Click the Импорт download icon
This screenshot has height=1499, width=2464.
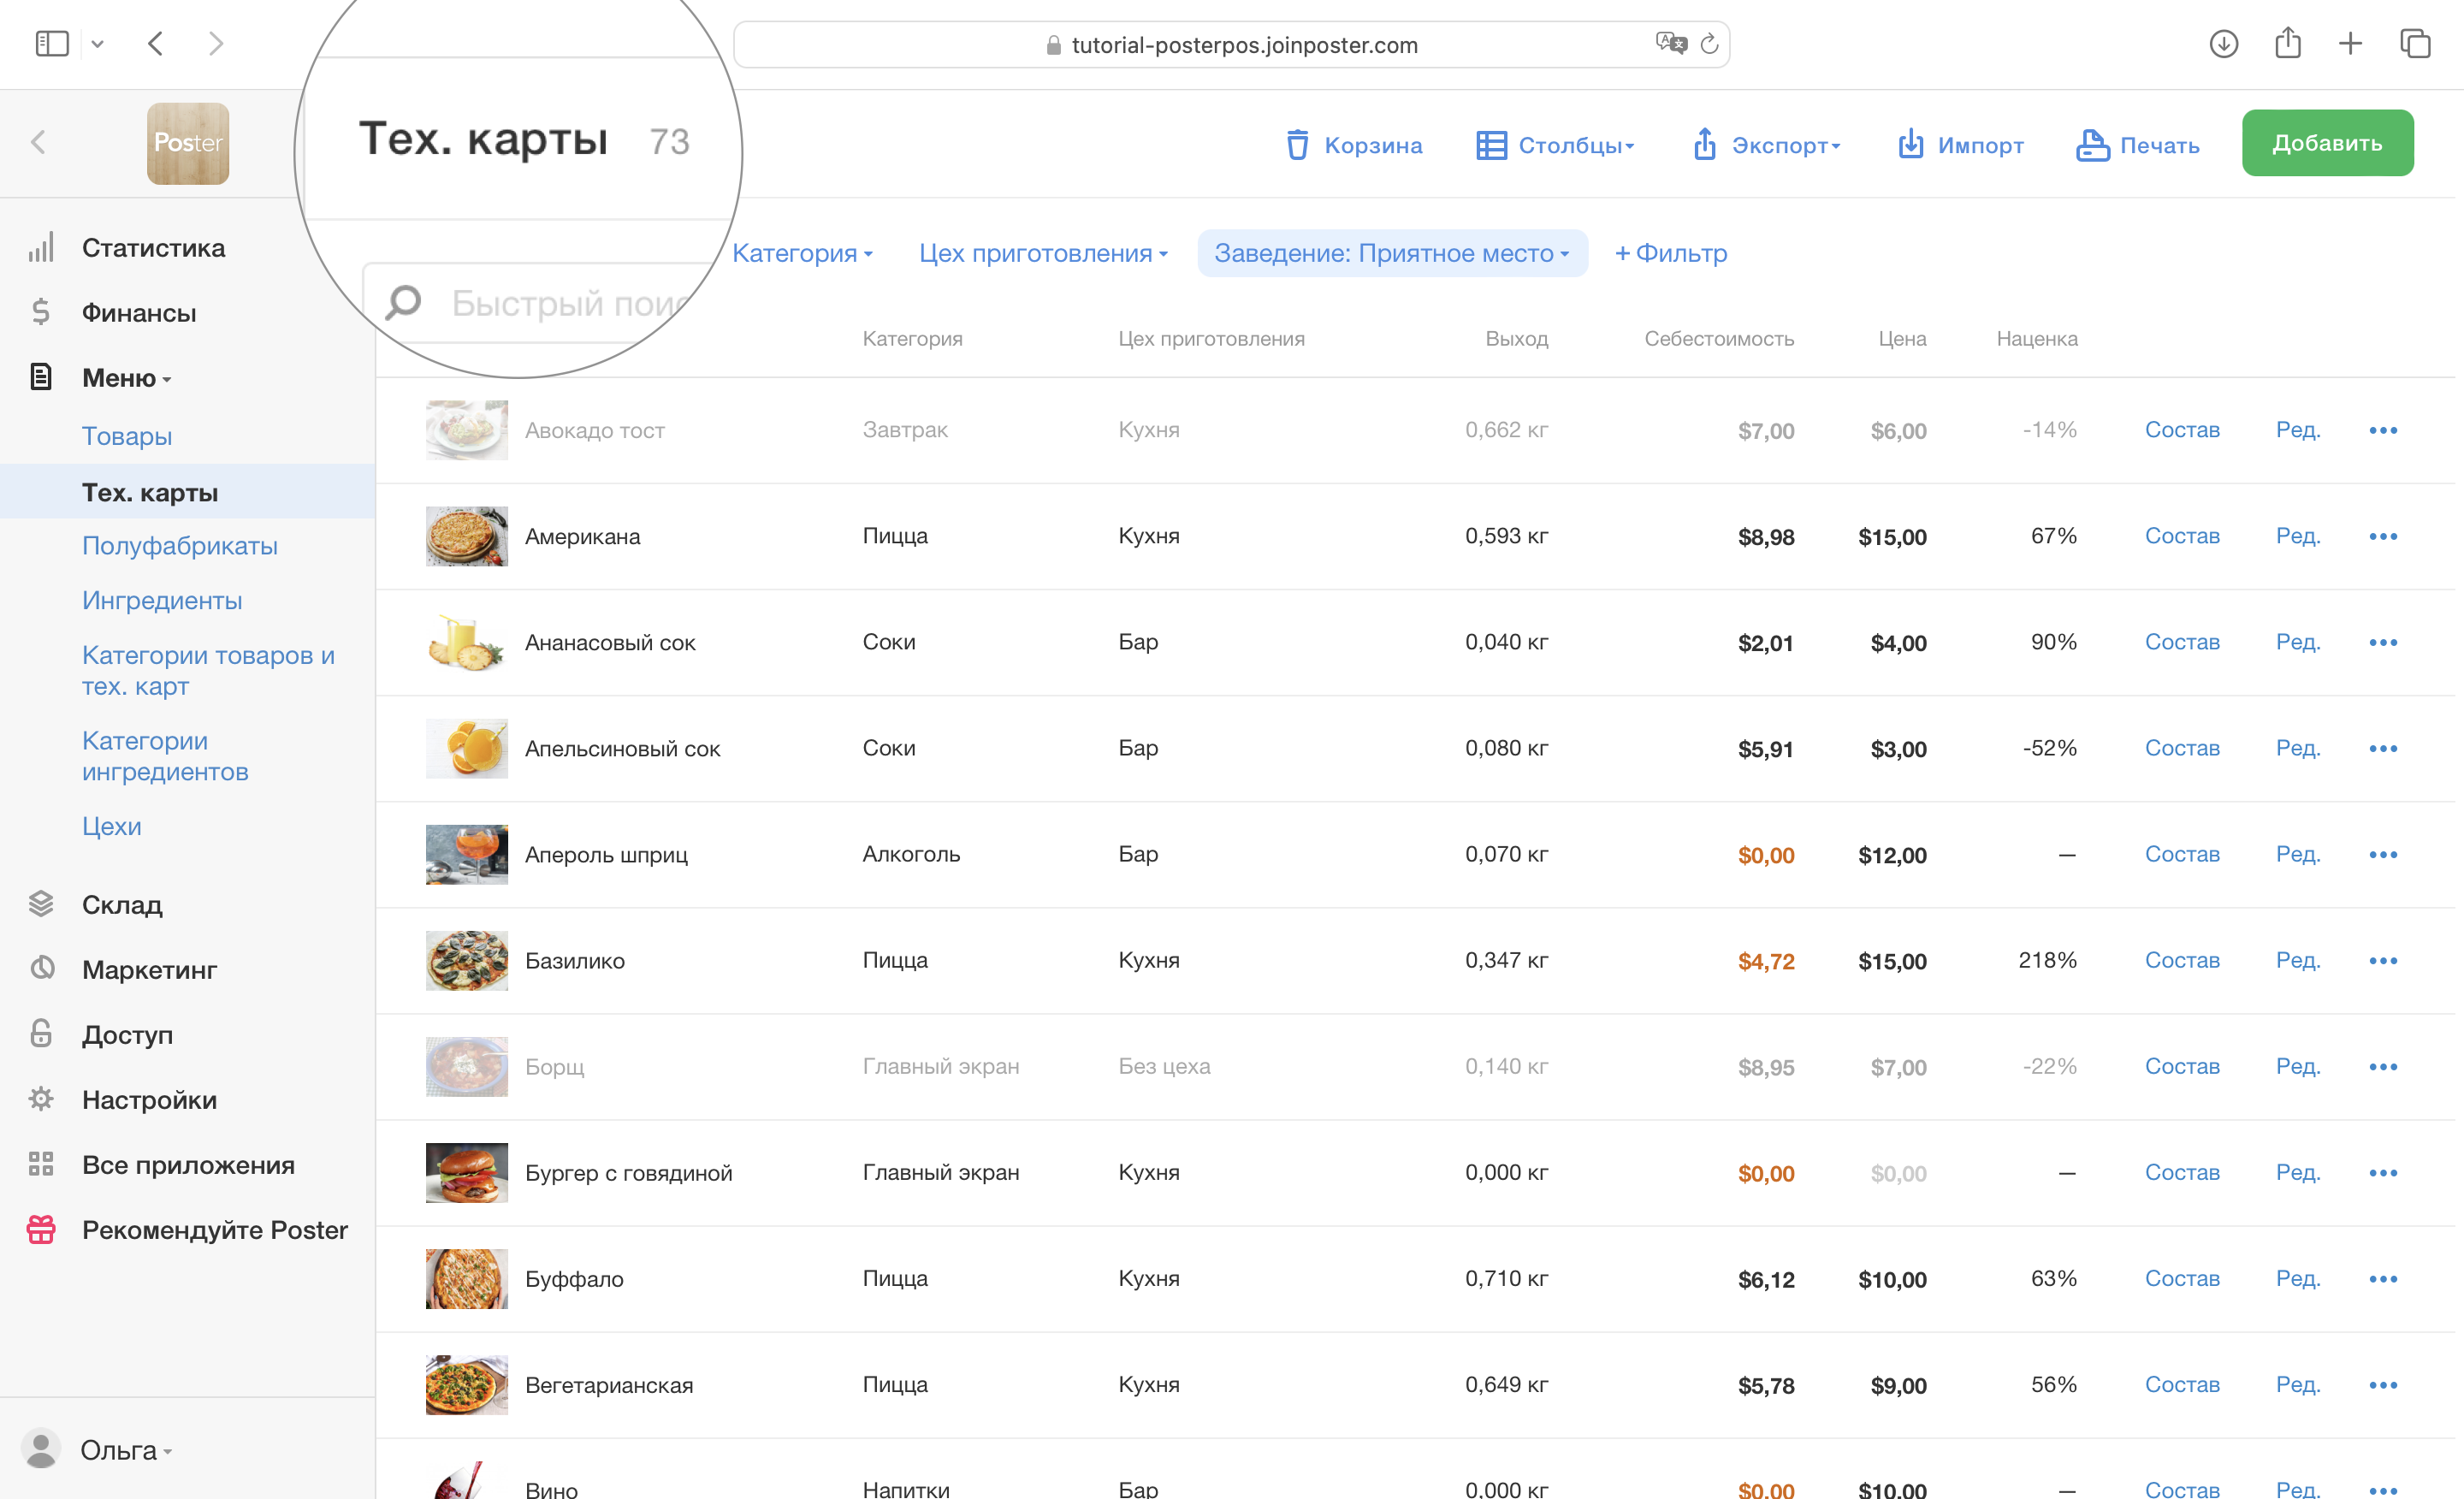click(x=1910, y=145)
